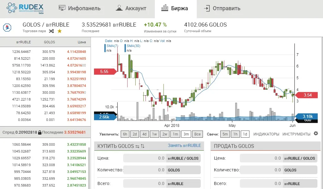Click the GOLOS column header
323x189 pixels.
click(x=49, y=42)
